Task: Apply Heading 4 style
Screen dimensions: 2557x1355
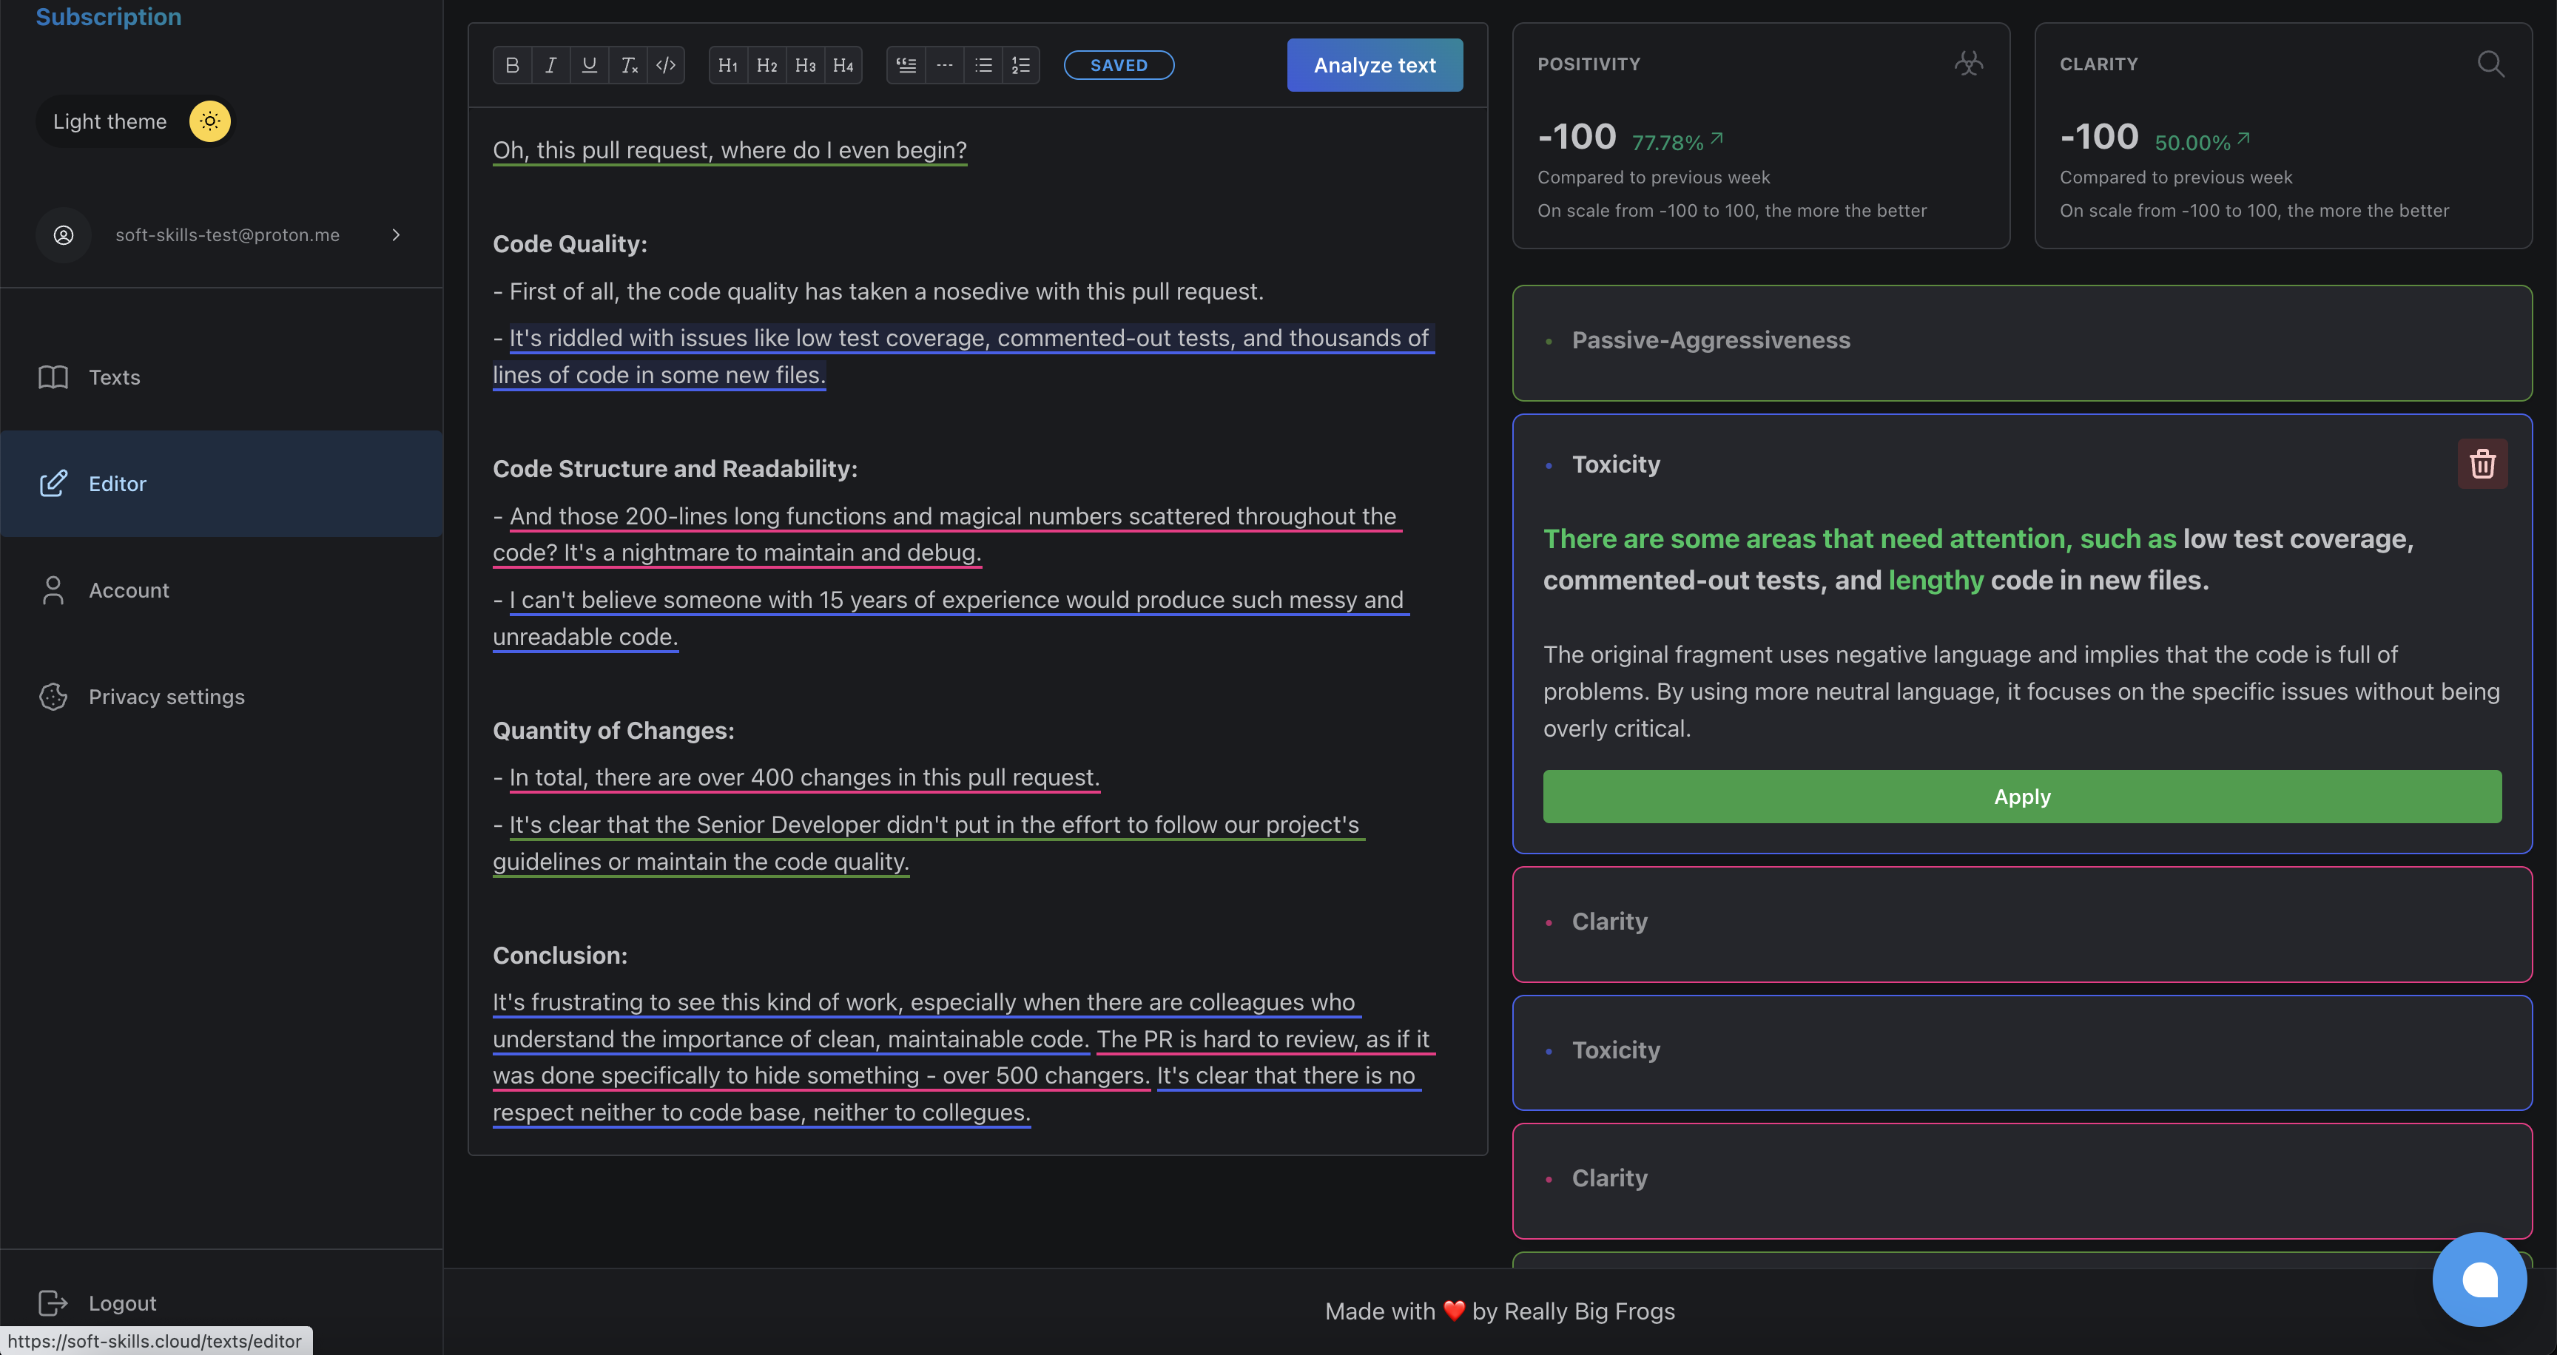Action: coord(843,66)
